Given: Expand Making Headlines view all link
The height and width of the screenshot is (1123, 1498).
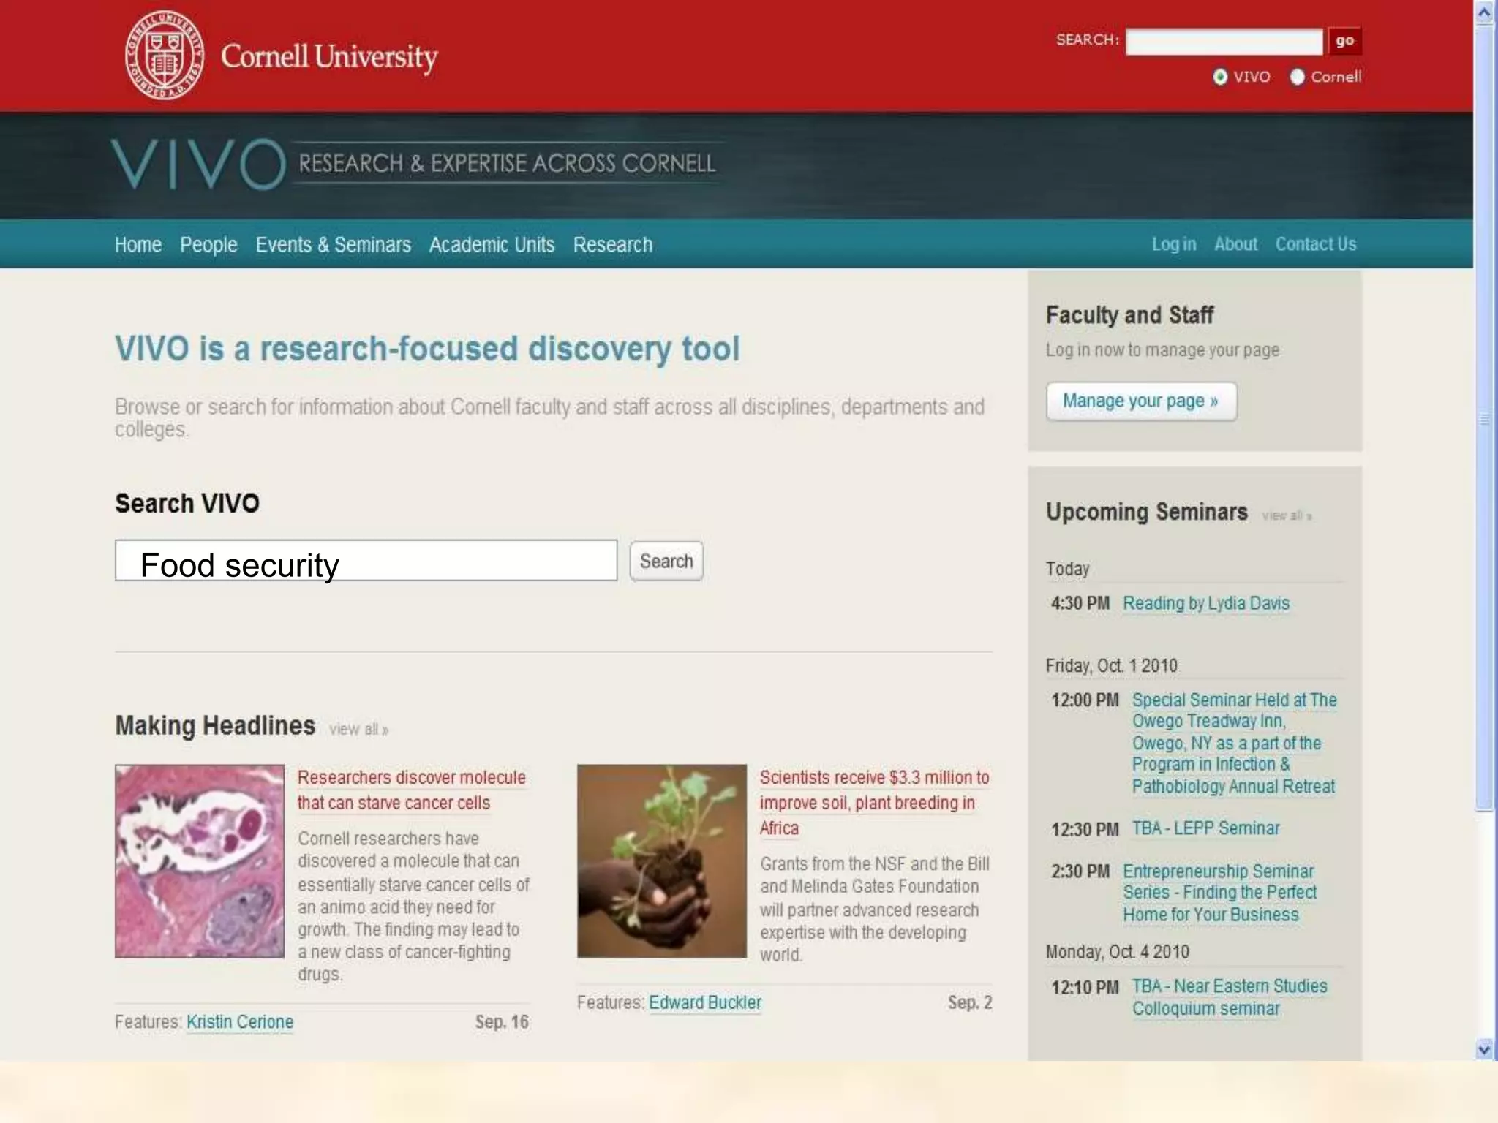Looking at the screenshot, I should [358, 730].
